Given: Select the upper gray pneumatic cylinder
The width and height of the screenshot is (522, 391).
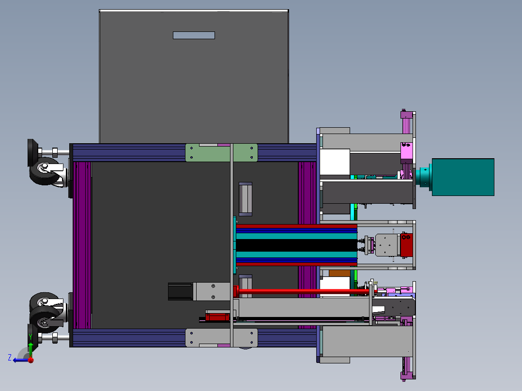Looking at the screenshot, I should click(x=246, y=199).
